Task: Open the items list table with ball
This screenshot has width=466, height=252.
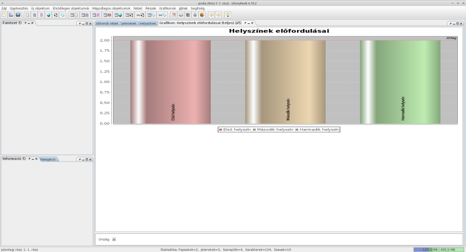Action: [129, 15]
